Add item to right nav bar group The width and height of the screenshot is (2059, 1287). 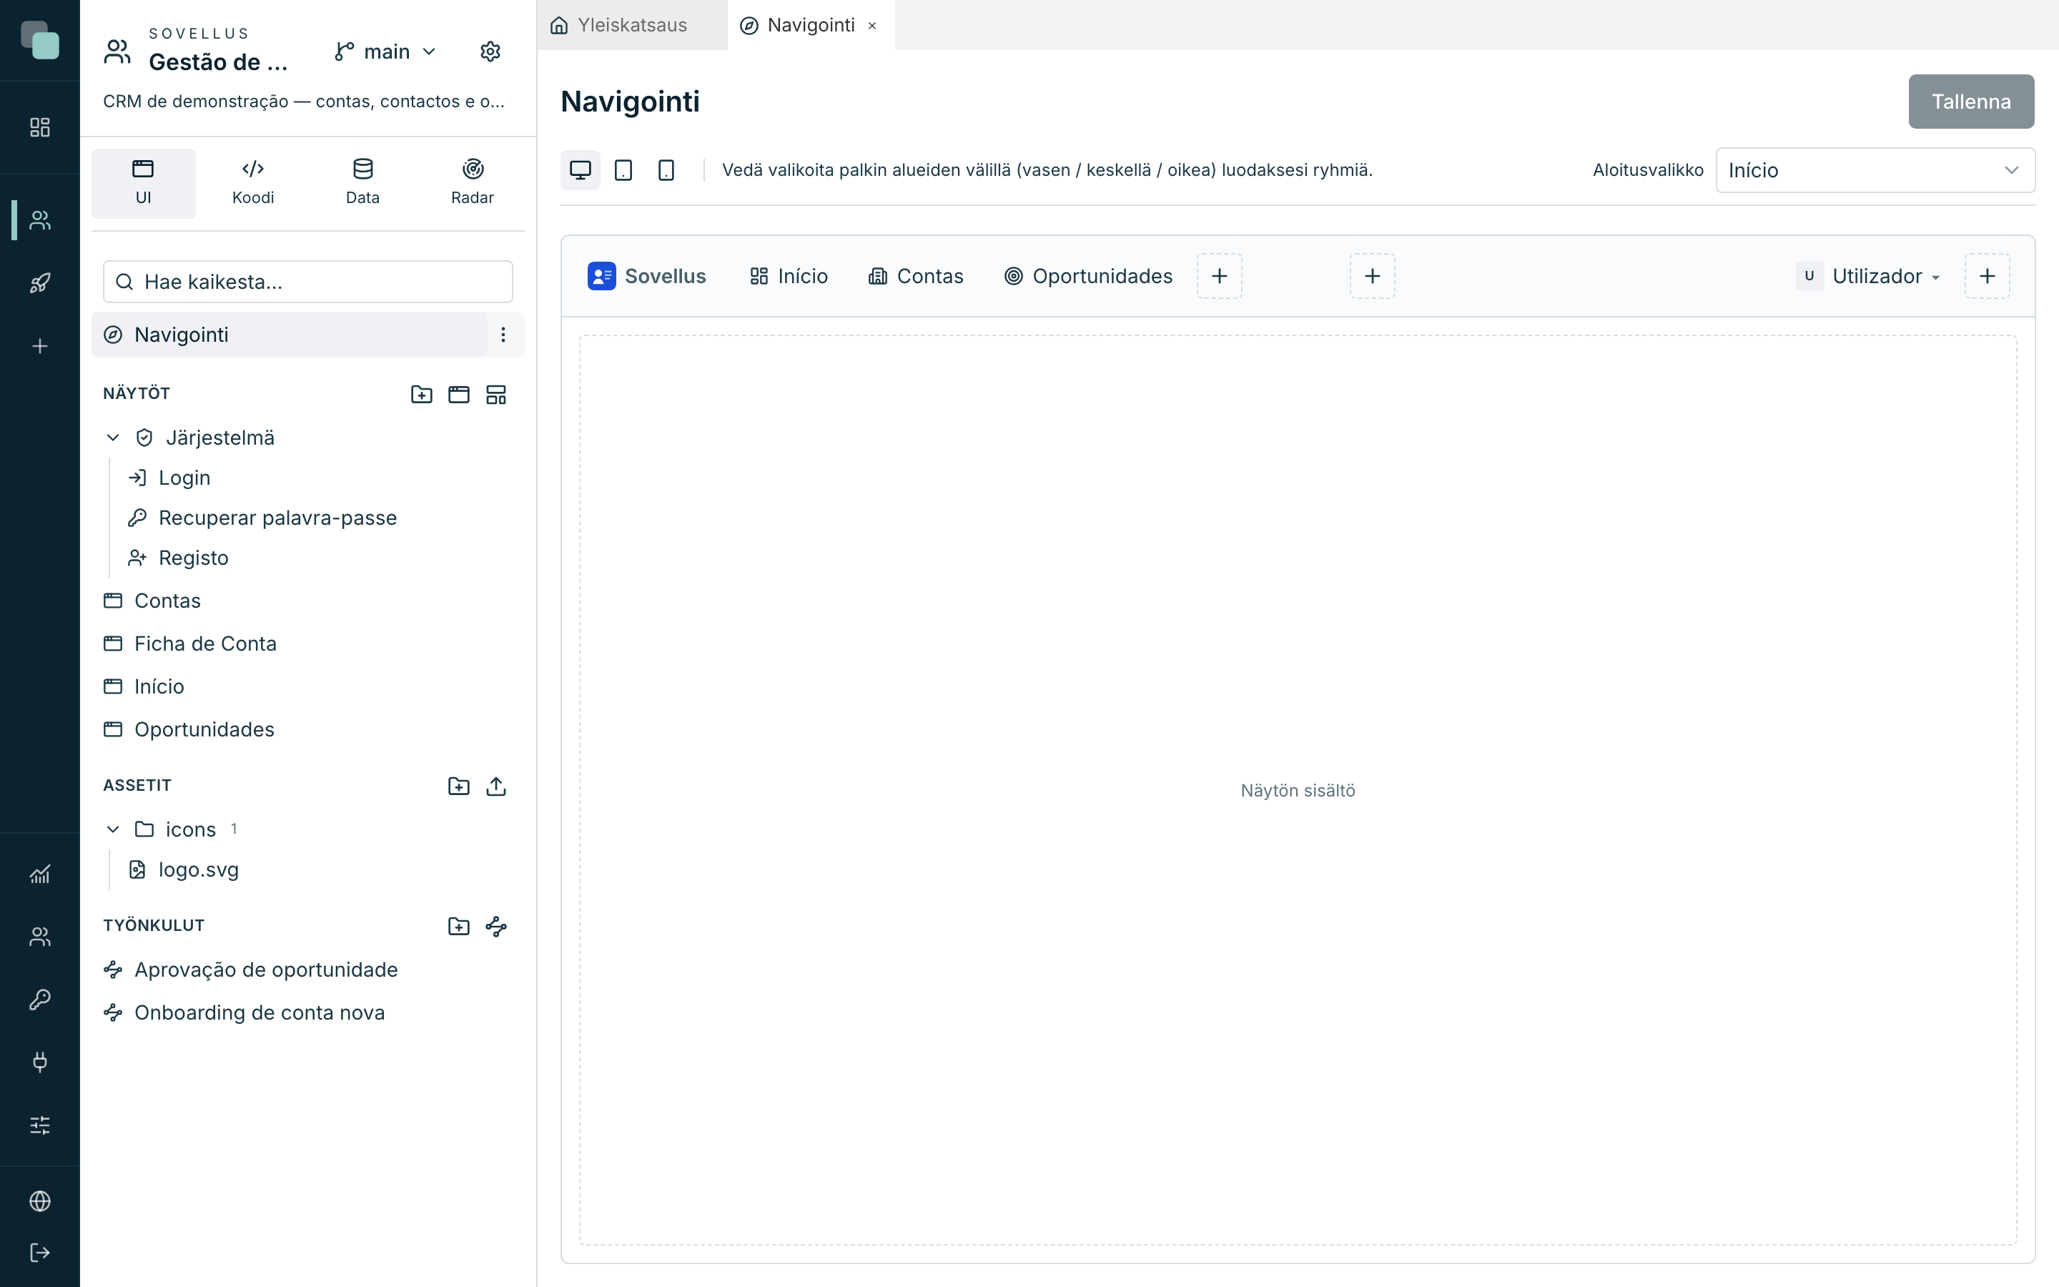point(1988,276)
